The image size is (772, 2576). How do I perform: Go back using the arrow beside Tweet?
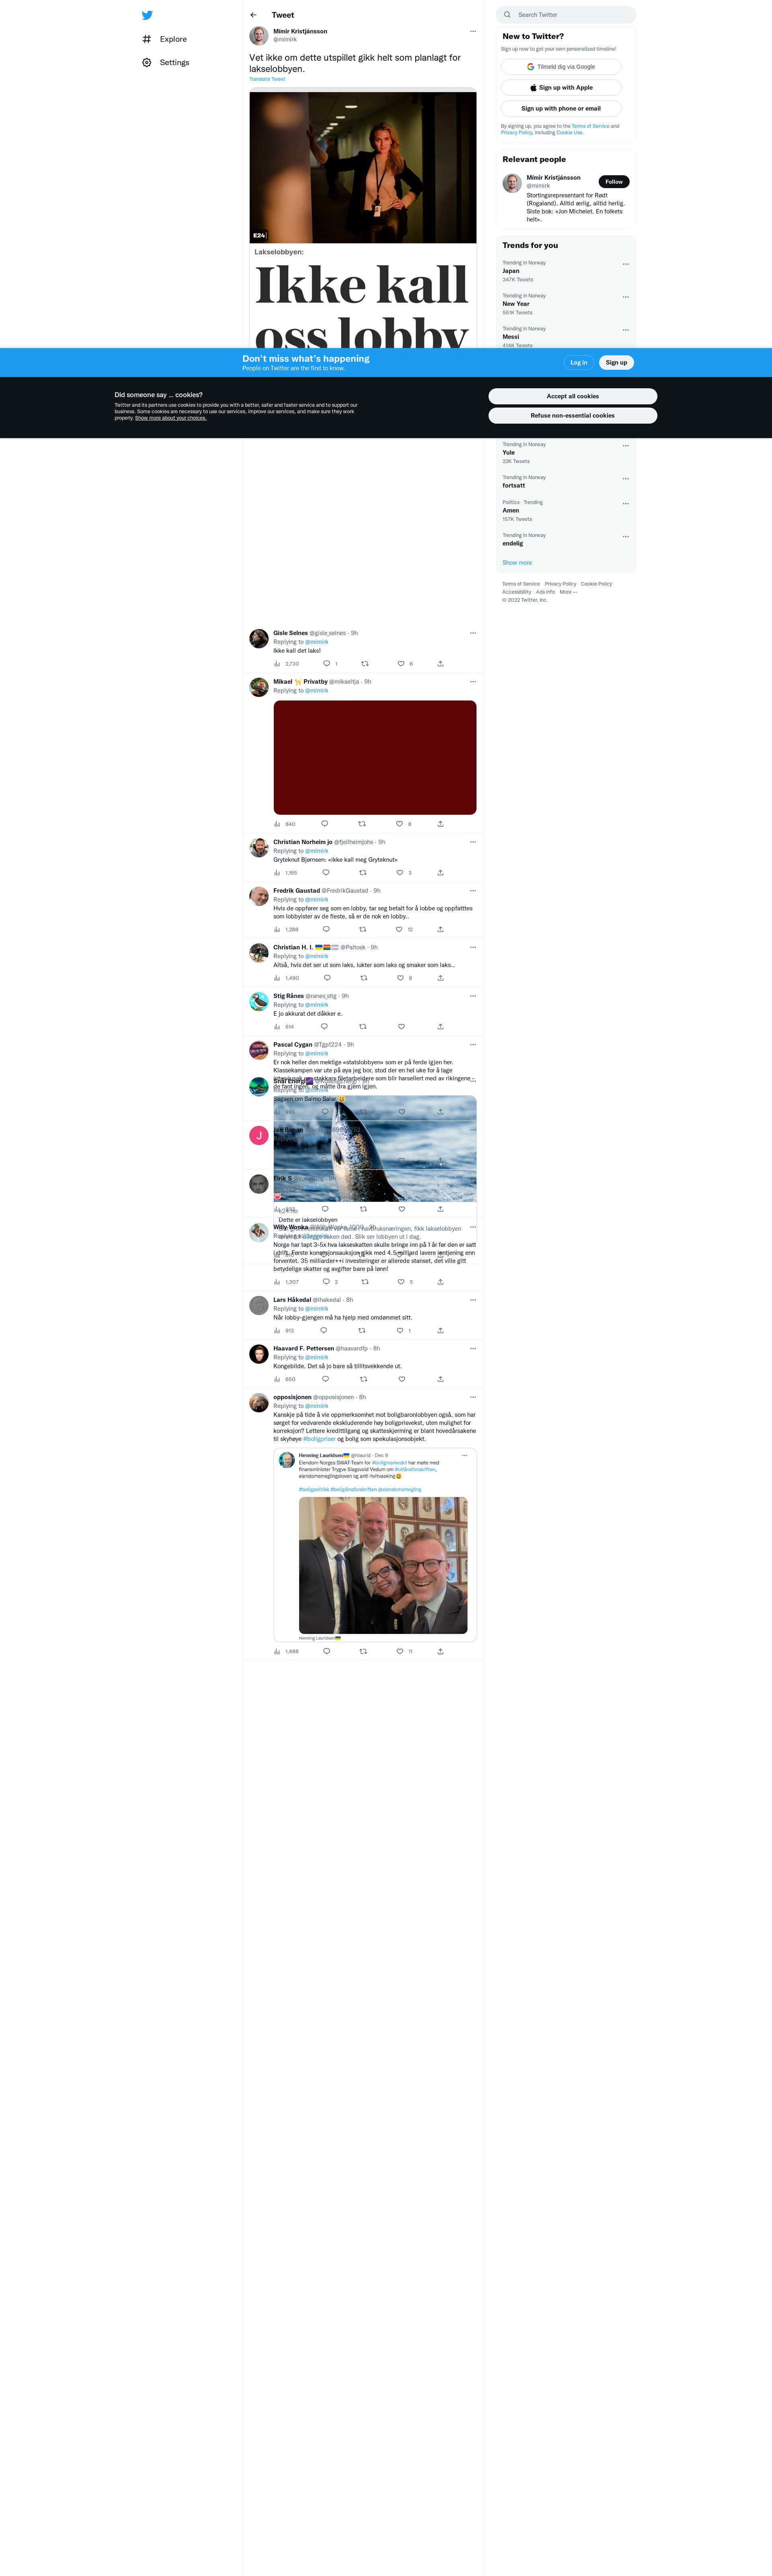[x=253, y=15]
